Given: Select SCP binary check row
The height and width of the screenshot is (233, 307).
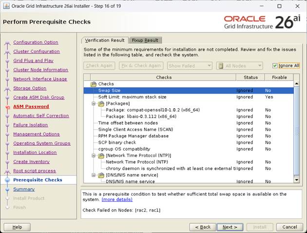Looking at the screenshot, I should (189, 142).
